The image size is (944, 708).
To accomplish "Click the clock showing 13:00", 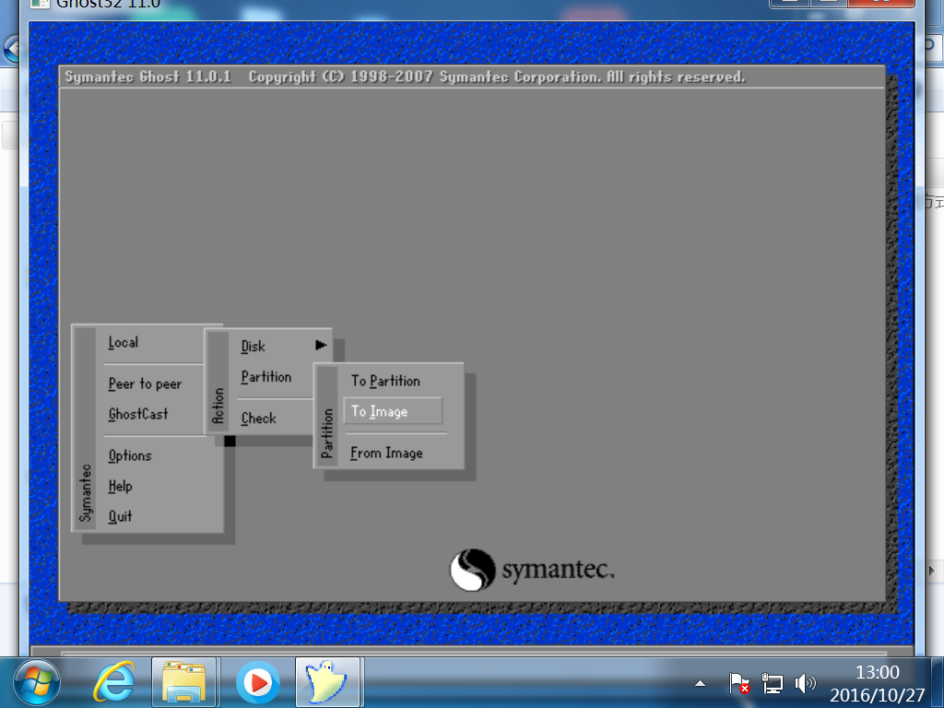I will pos(878,672).
